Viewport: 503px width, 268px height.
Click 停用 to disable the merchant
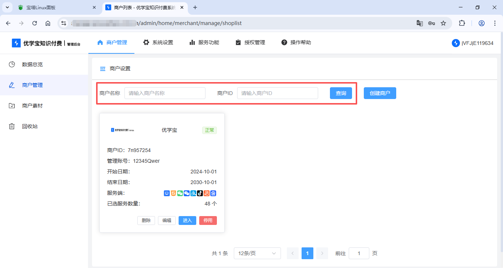208,220
